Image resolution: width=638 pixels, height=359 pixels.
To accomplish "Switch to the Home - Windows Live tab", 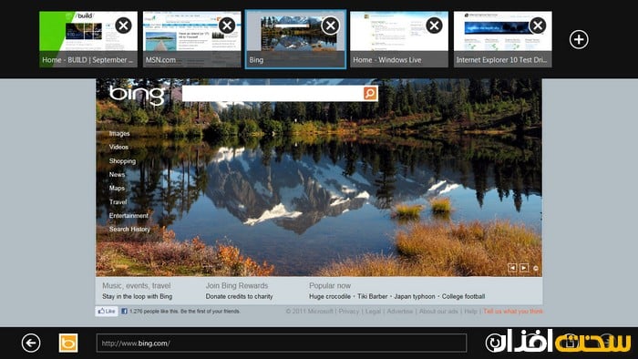I will click(399, 39).
